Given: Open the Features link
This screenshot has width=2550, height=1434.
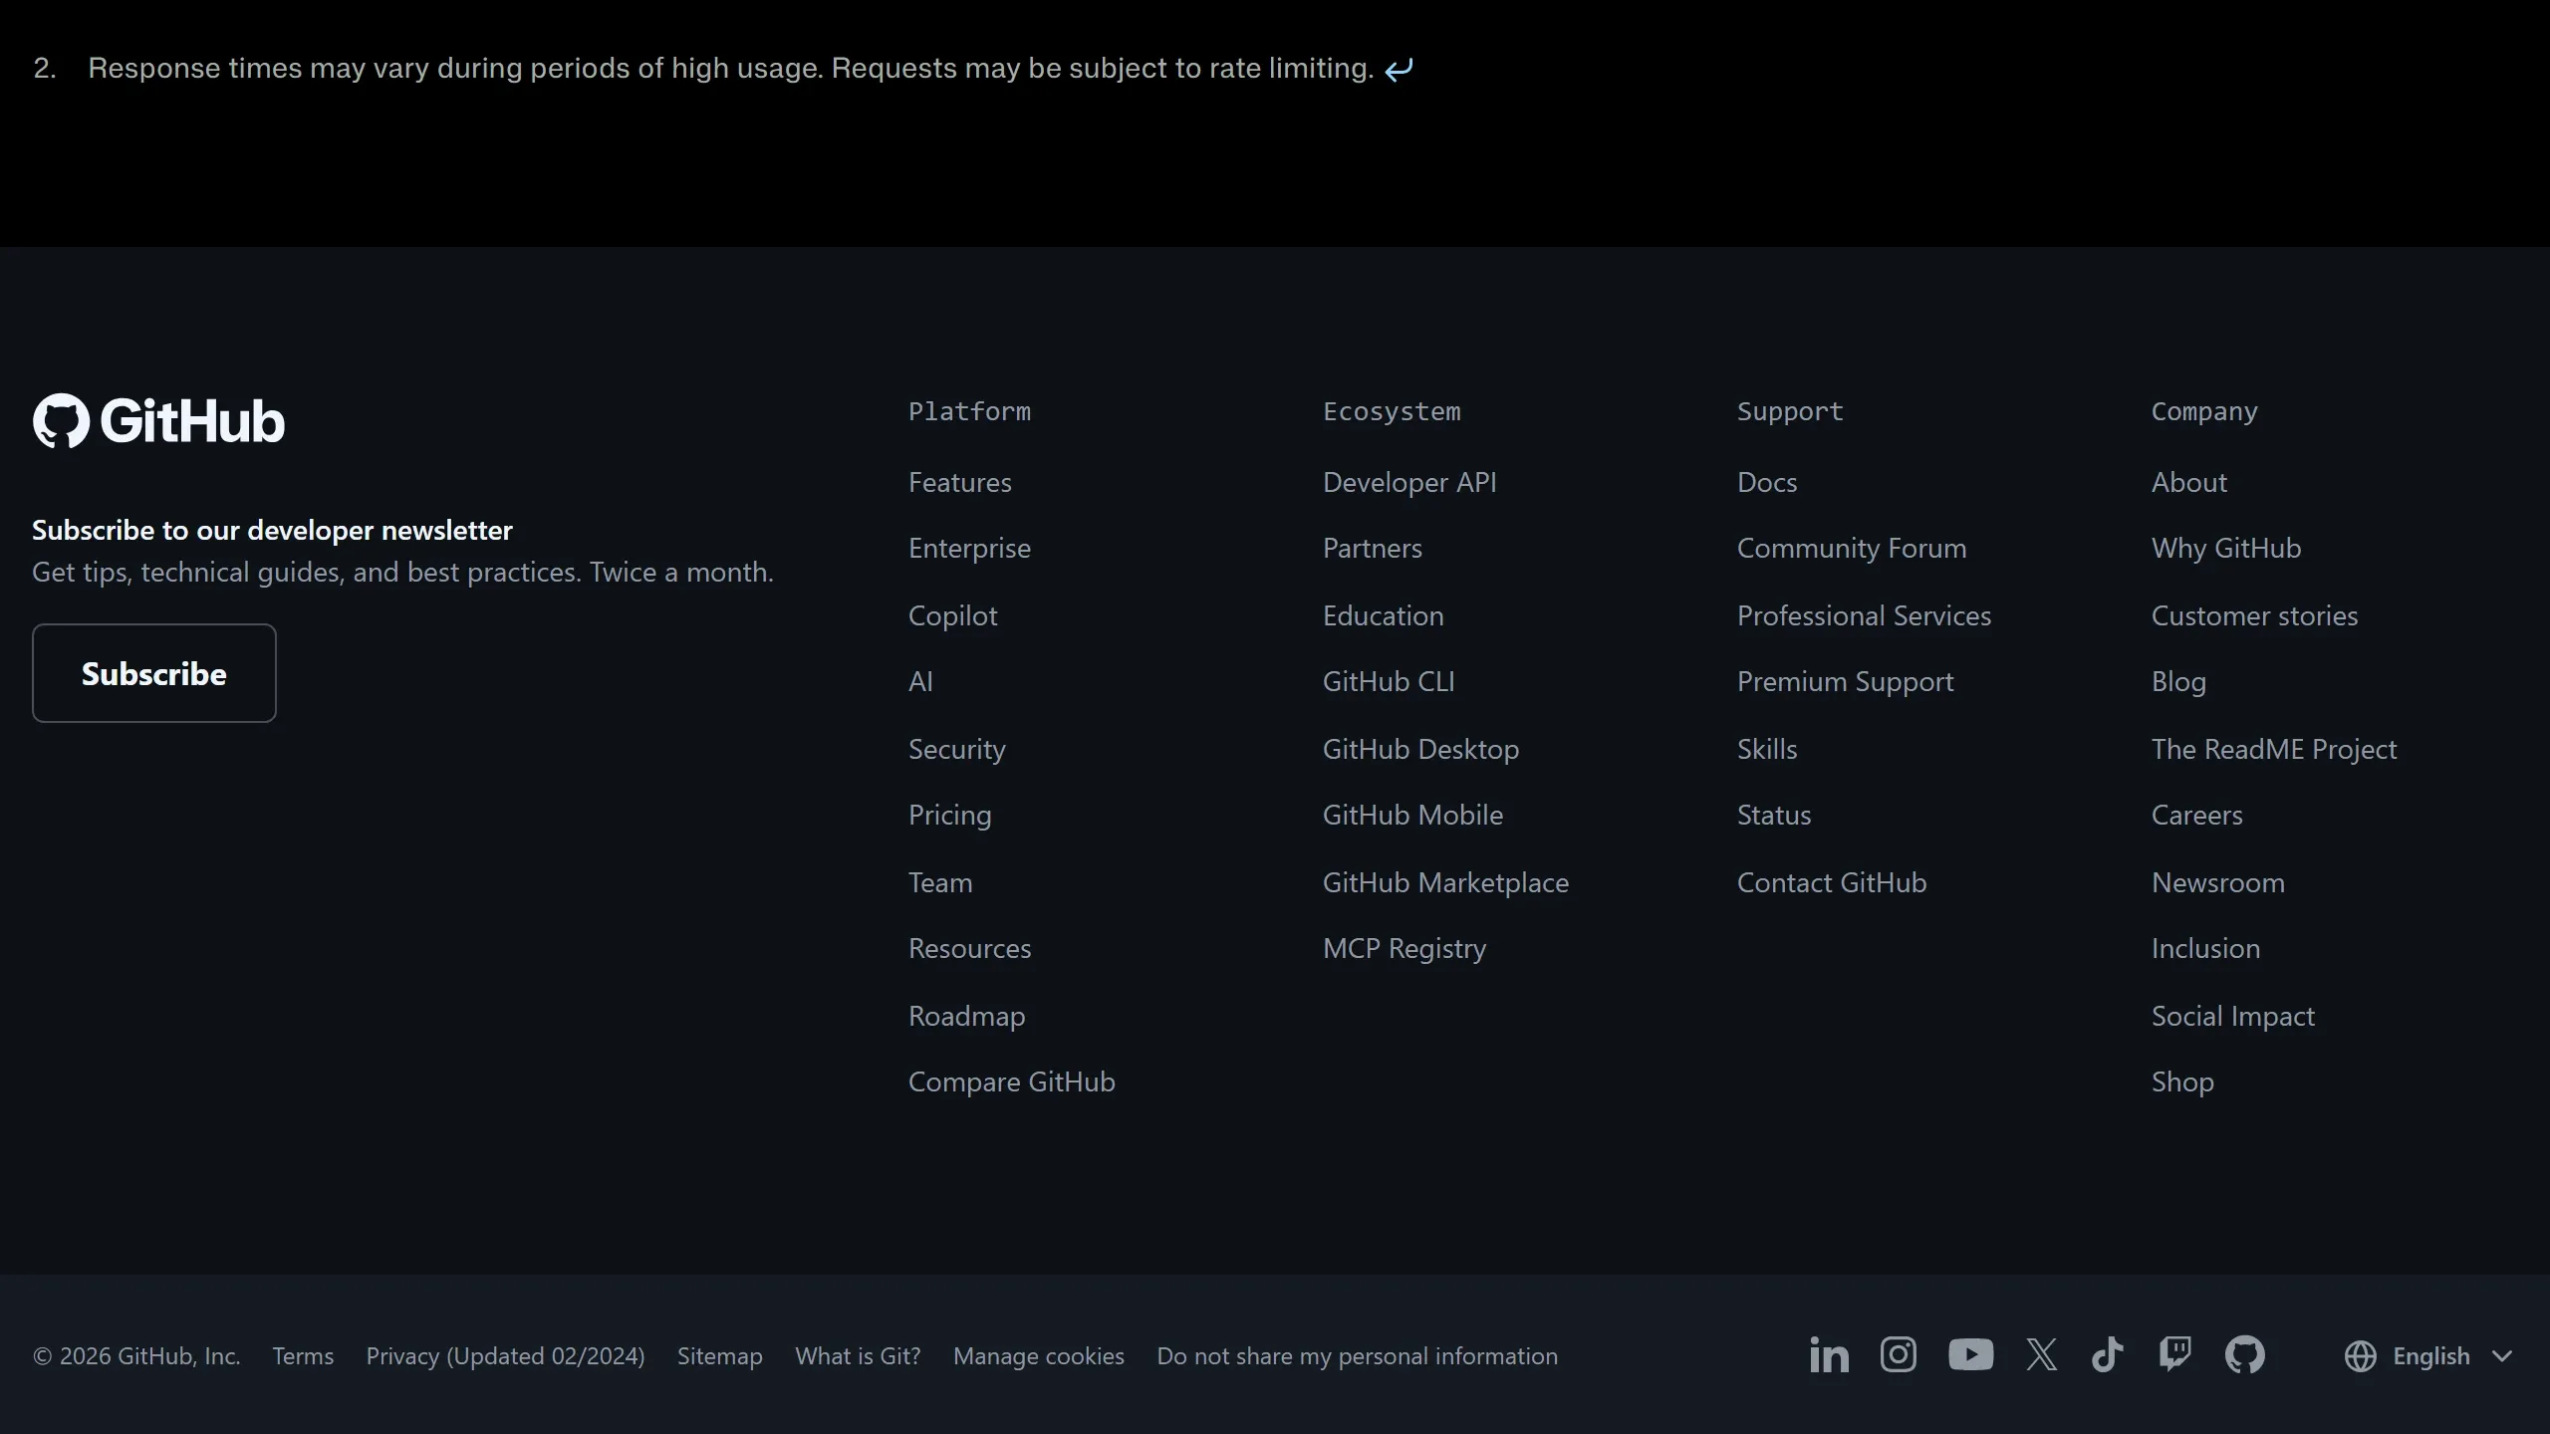Looking at the screenshot, I should pyautogui.click(x=959, y=482).
